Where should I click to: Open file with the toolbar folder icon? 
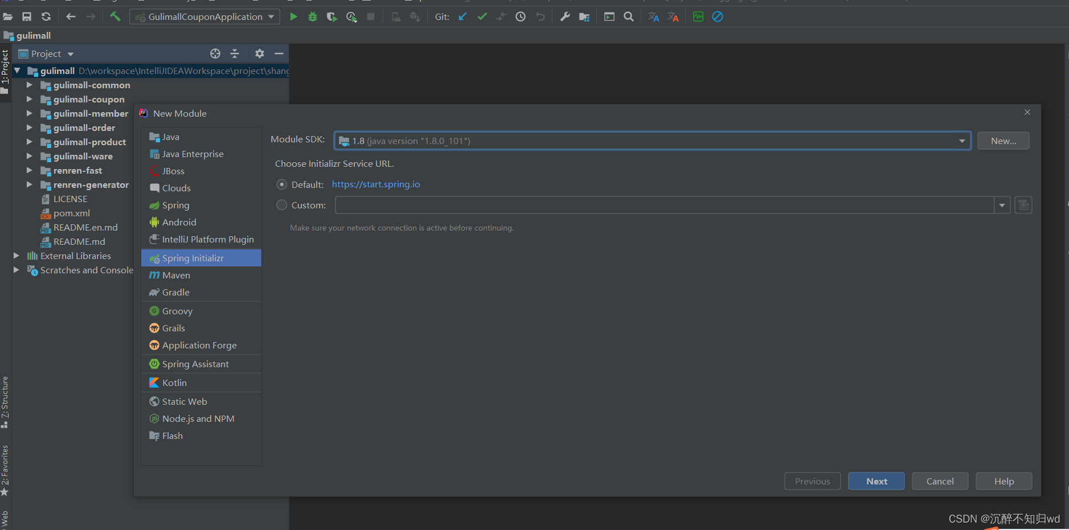8,17
